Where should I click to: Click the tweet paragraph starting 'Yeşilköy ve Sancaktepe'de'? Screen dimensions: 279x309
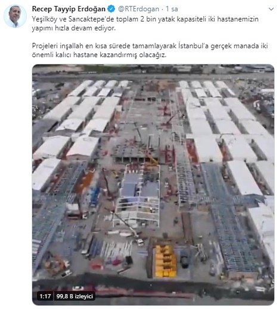pyautogui.click(x=145, y=23)
